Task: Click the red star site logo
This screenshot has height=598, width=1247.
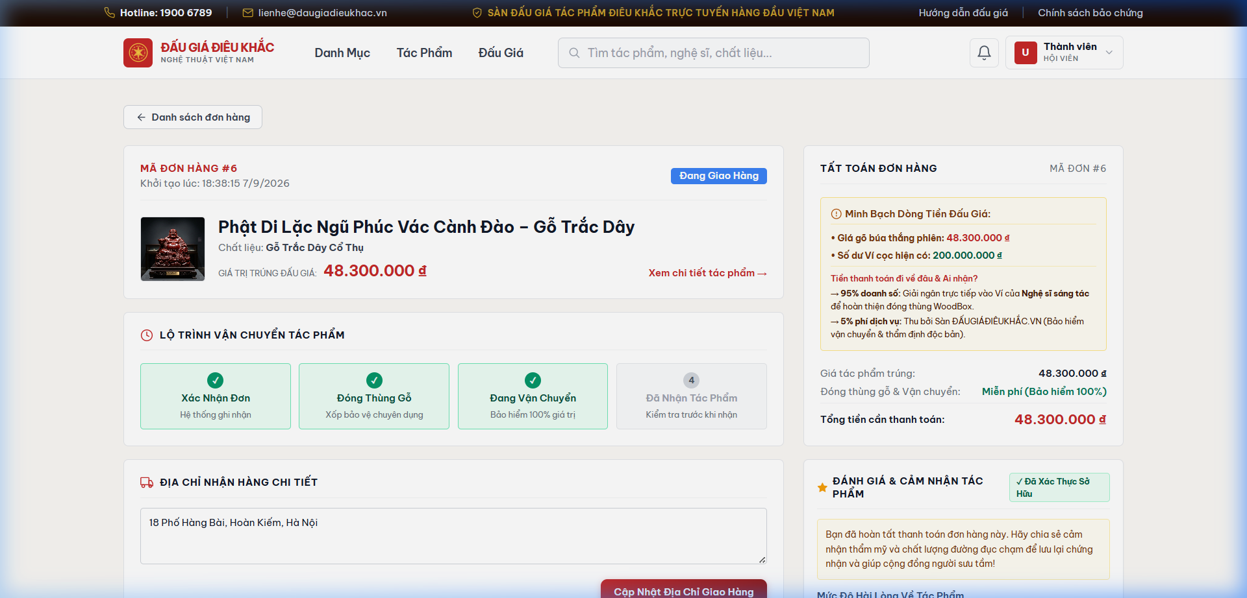Action: (138, 53)
